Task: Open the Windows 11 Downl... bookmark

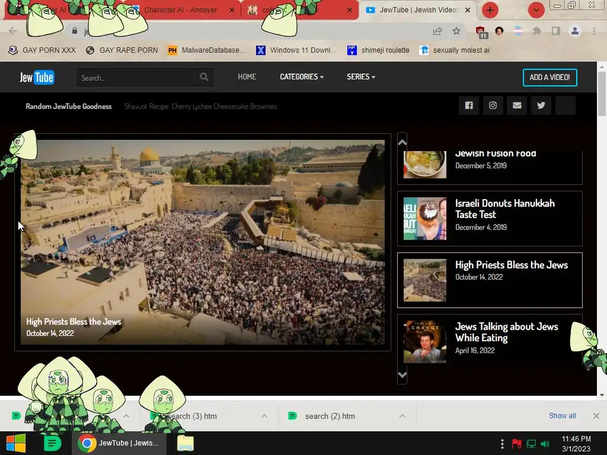Action: (296, 50)
